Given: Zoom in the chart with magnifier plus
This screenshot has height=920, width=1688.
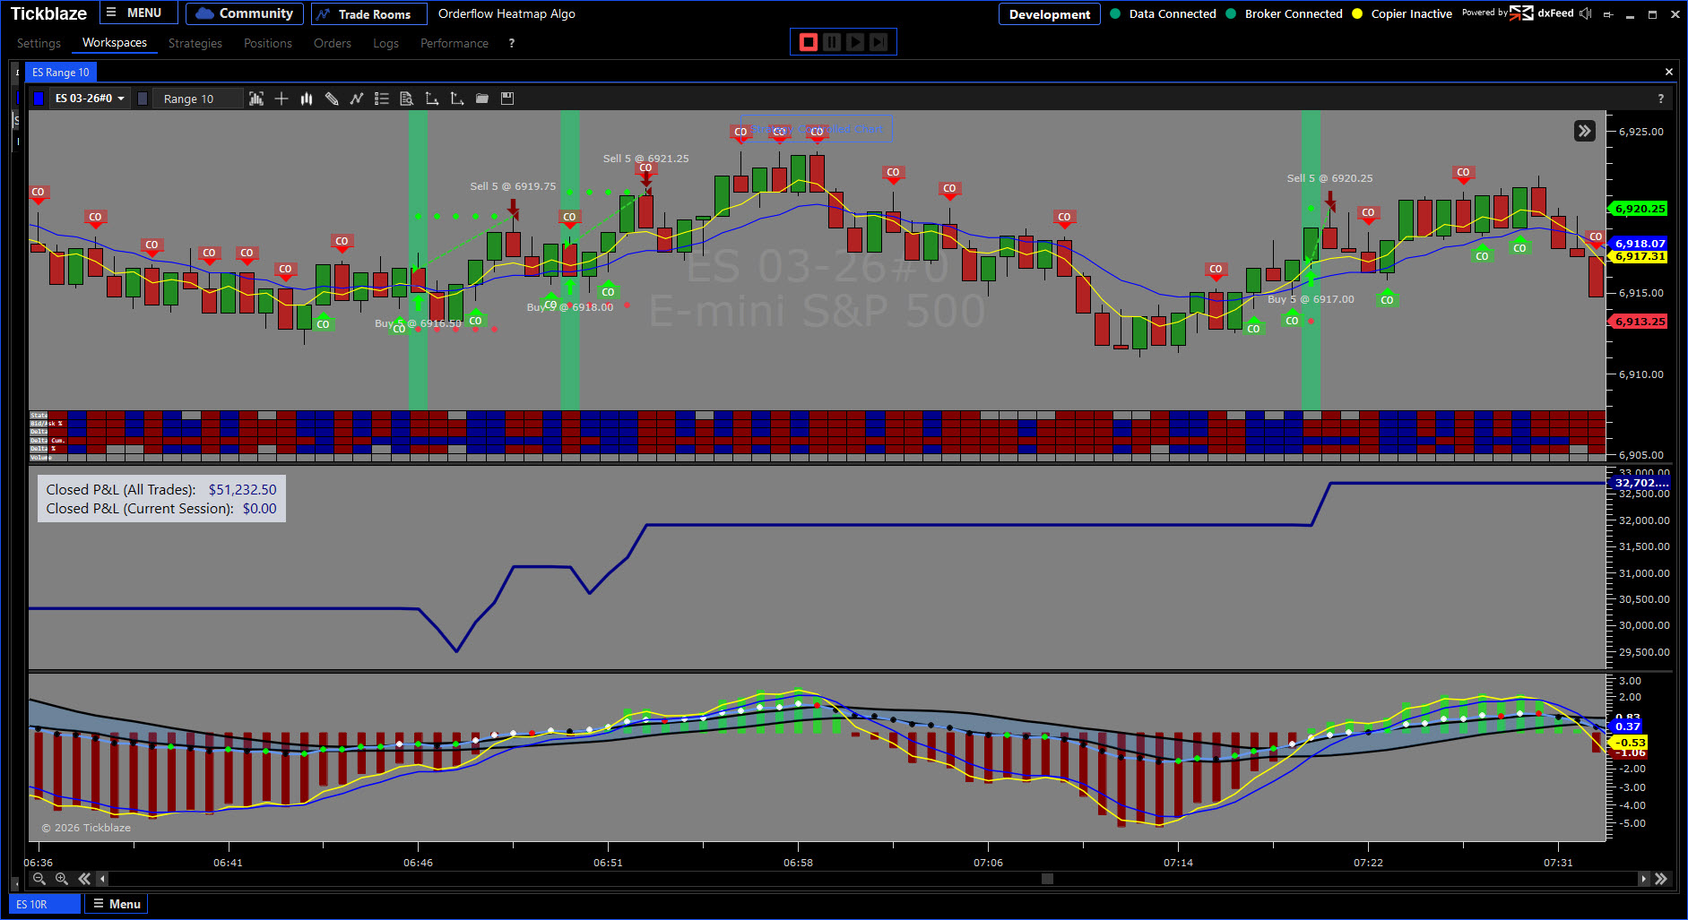Looking at the screenshot, I should point(62,879).
